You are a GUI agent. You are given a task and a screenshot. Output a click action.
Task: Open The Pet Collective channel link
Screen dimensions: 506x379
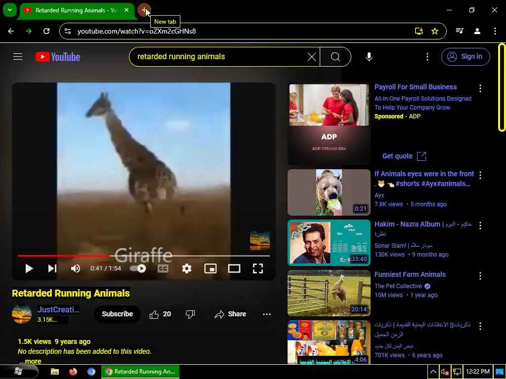(398, 286)
